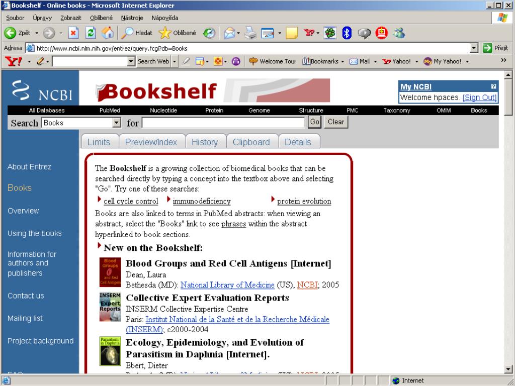Open the Nástroje menu
Screen dimensions: 515x386
tap(132, 18)
